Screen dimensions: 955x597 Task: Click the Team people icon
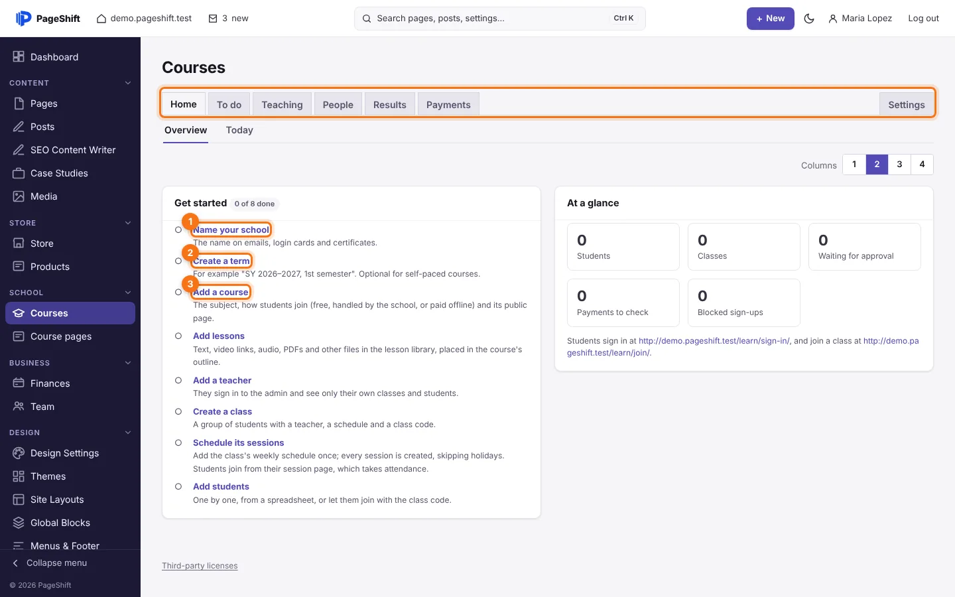[19, 407]
